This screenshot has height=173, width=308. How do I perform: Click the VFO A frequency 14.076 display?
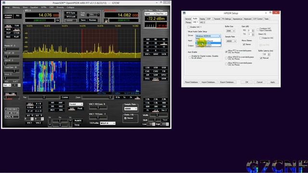42,15
